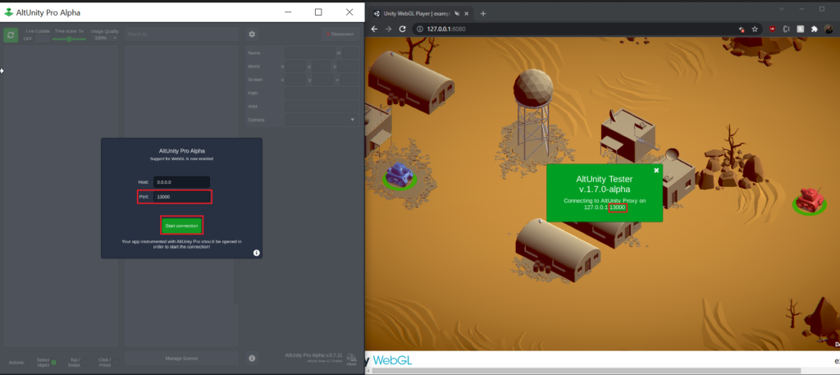Click the site information icon in address bar
The image size is (840, 375).
[x=419, y=29]
